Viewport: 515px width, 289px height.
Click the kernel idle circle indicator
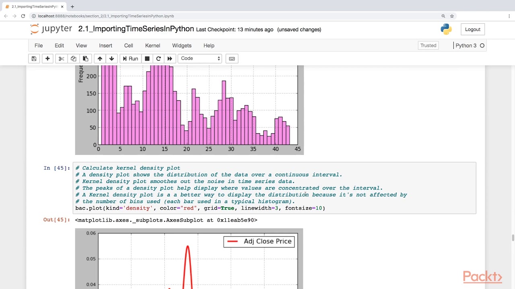click(x=482, y=45)
